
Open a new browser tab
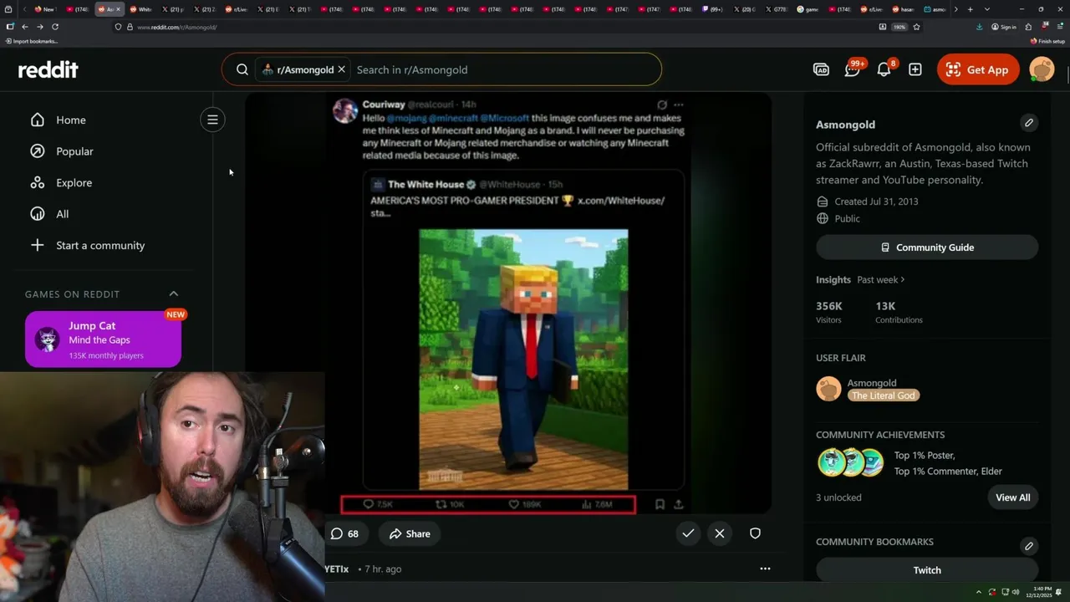pos(970,9)
